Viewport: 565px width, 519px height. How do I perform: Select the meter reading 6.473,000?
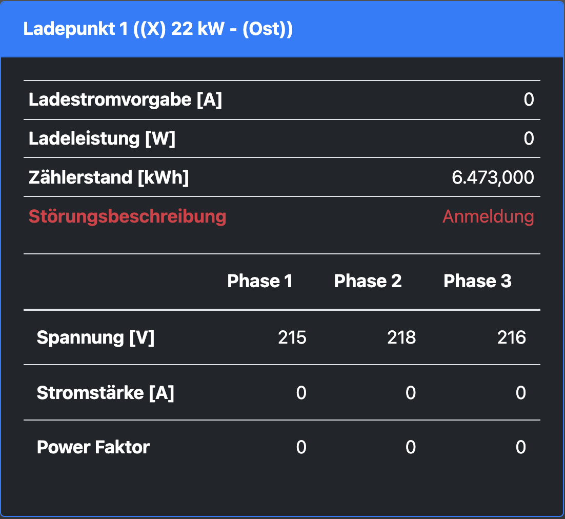[x=493, y=177]
